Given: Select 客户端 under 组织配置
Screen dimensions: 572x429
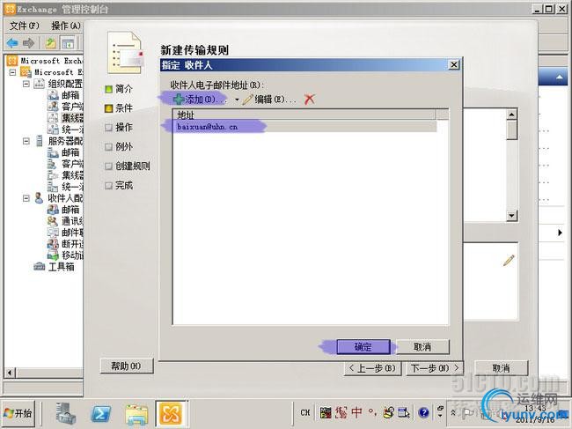Looking at the screenshot, I should pyautogui.click(x=66, y=107).
